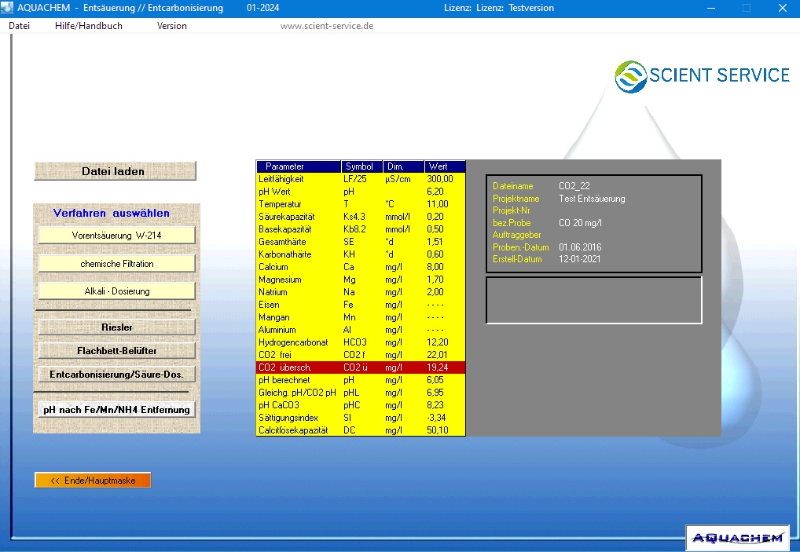
Task: Click the Karbonathärte symbol KH
Action: pyautogui.click(x=350, y=254)
